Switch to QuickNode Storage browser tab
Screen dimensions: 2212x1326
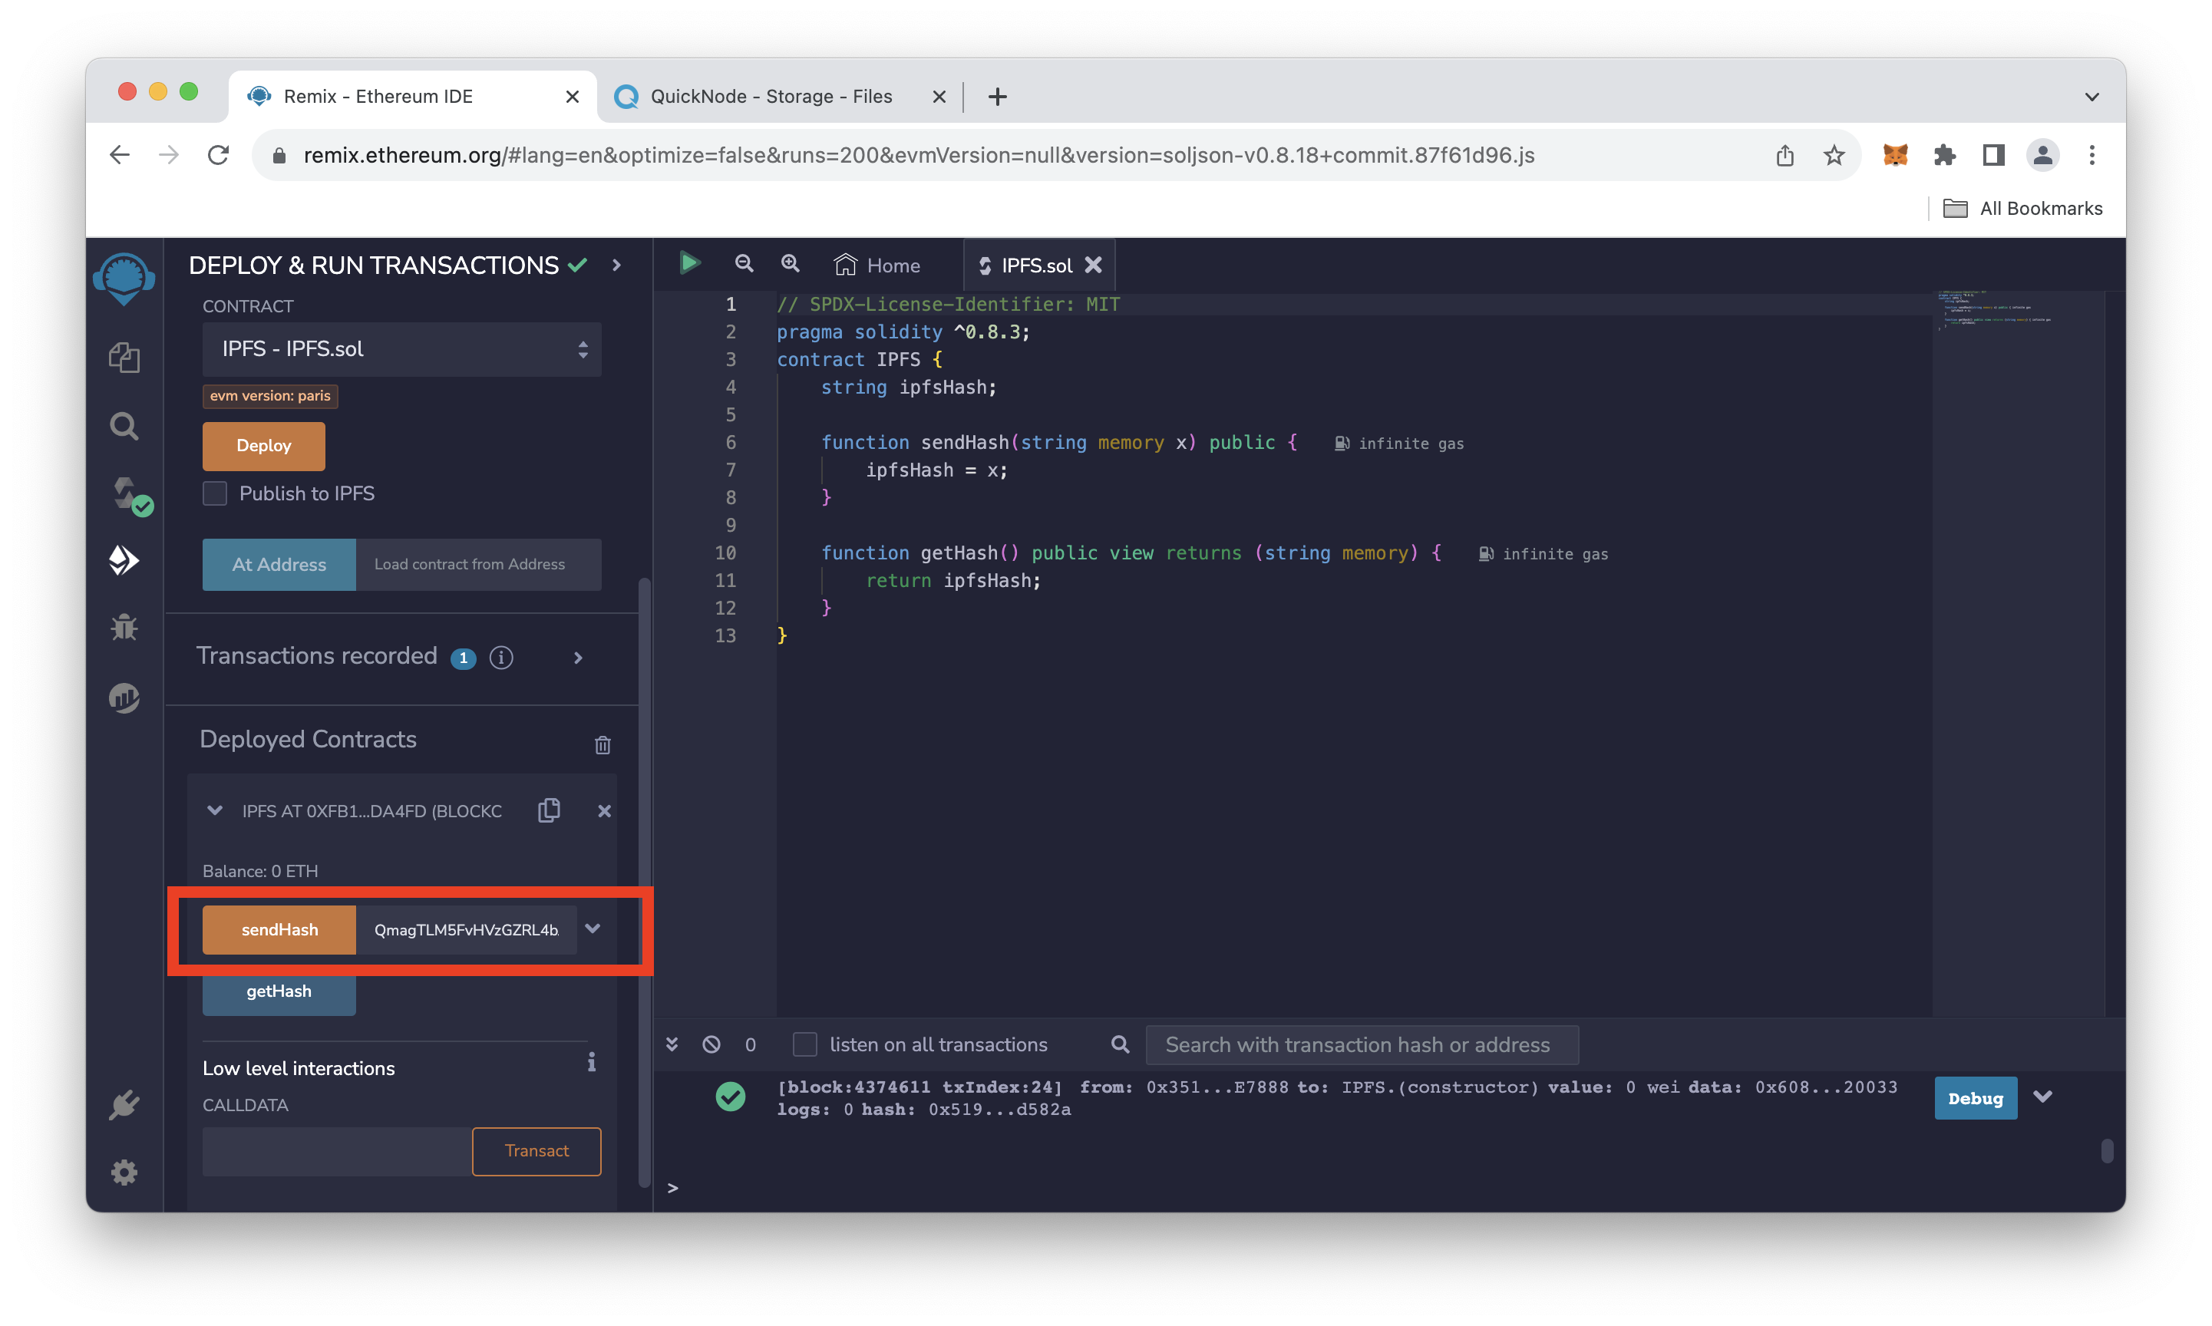coord(771,97)
